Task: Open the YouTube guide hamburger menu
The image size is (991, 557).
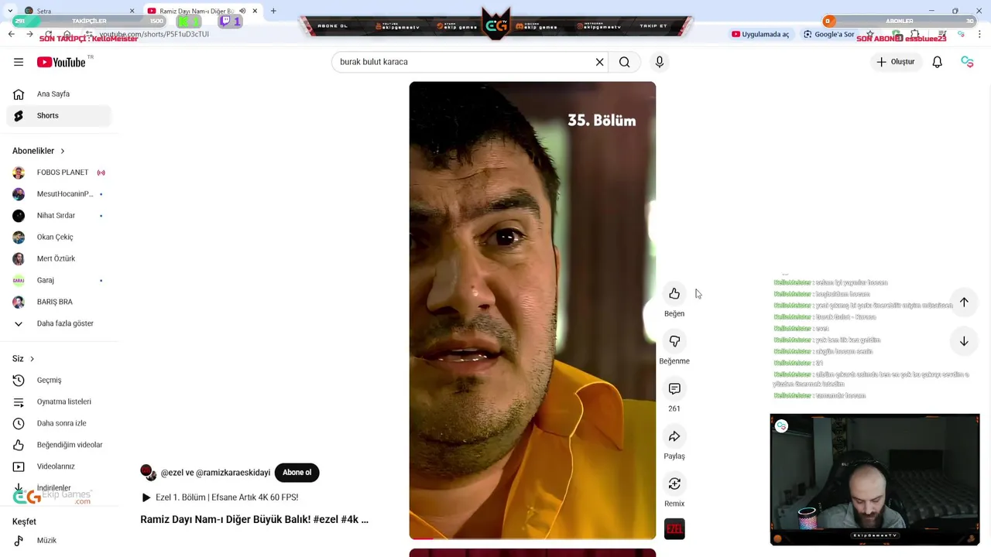Action: [x=19, y=62]
